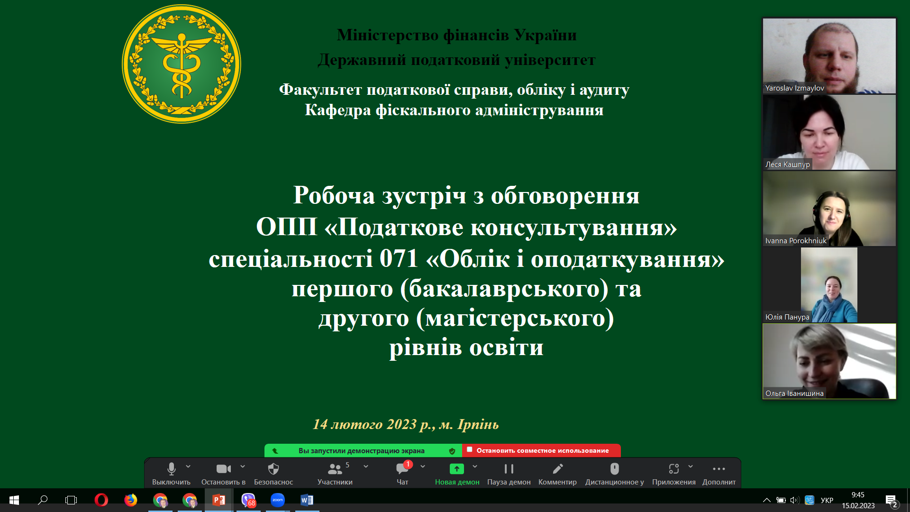Open Приложения apps button

[673, 474]
